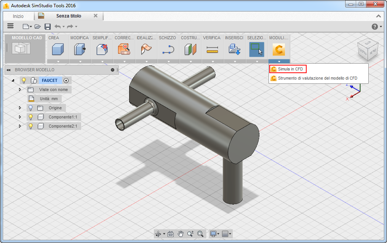Select the SCHIZZO line-arc icon
The image size is (387, 243).
point(168,50)
